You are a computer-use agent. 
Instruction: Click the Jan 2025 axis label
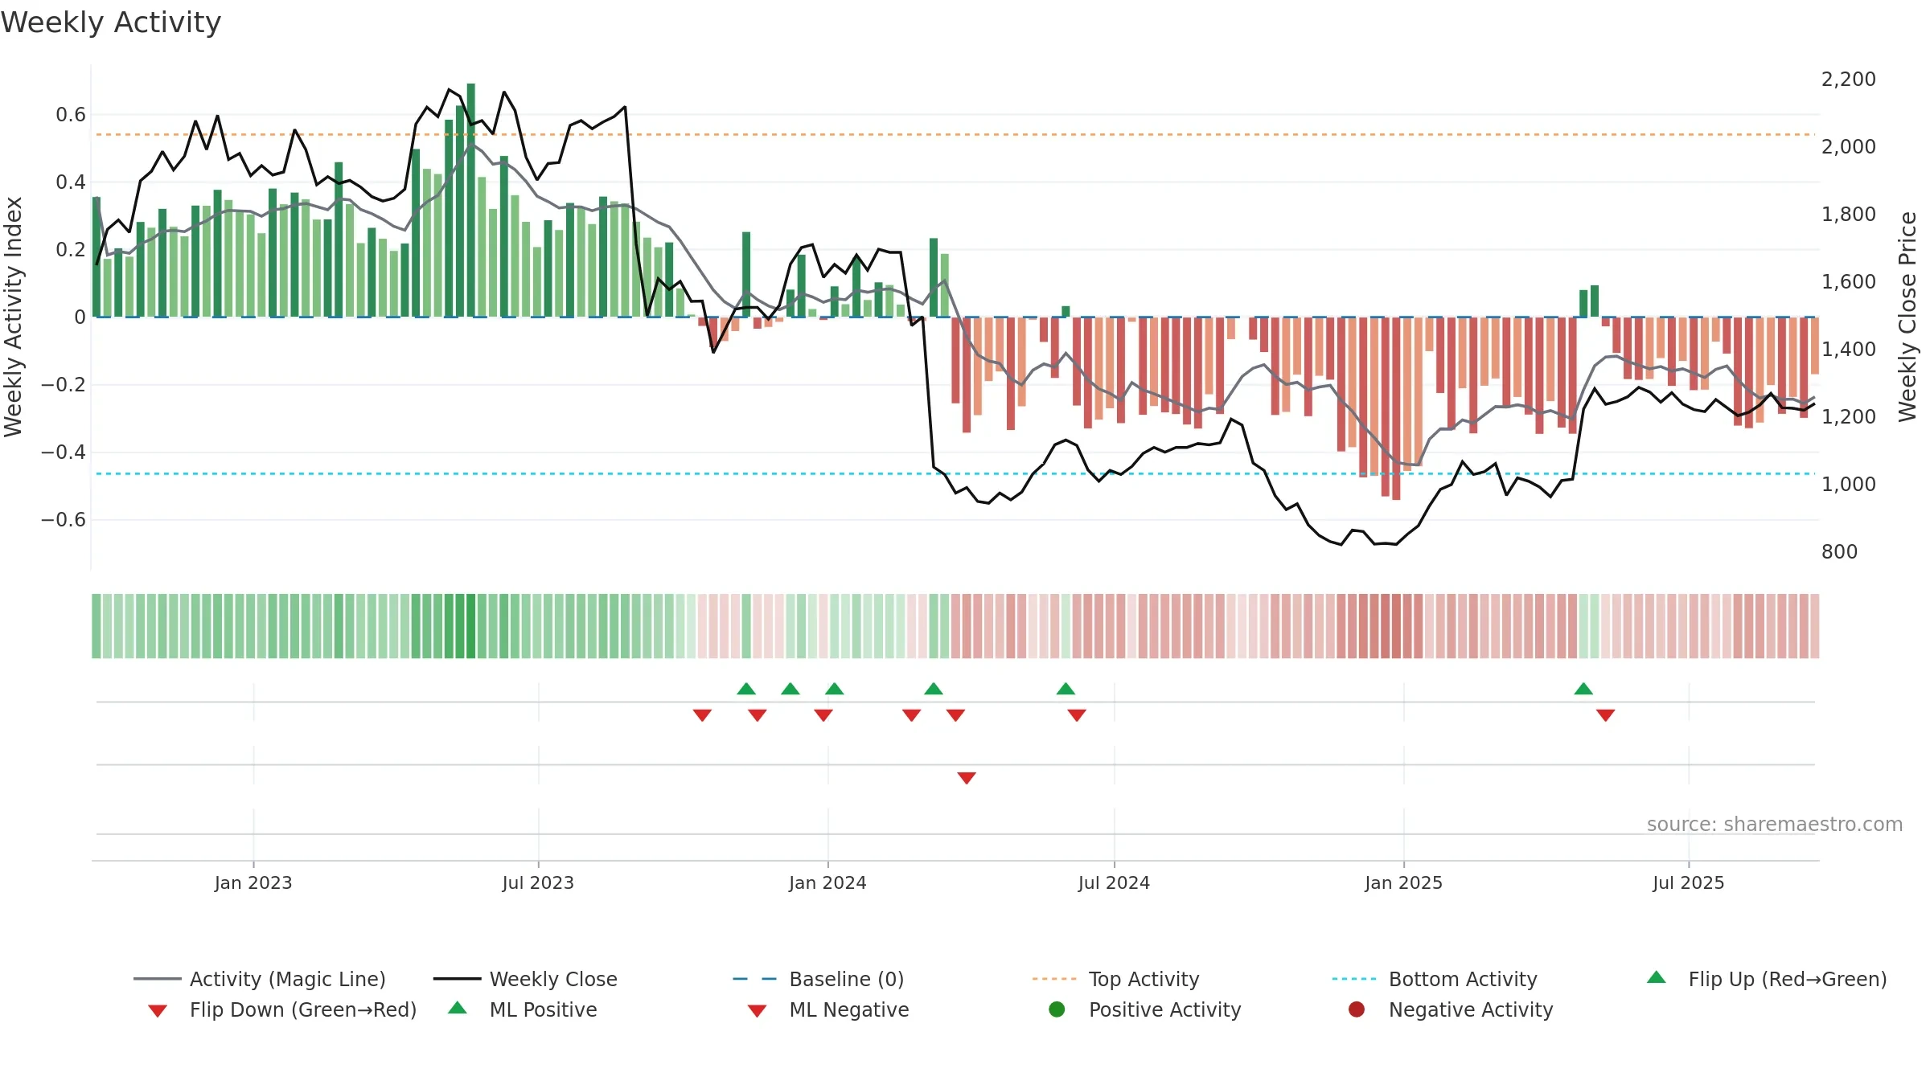[x=1403, y=882]
